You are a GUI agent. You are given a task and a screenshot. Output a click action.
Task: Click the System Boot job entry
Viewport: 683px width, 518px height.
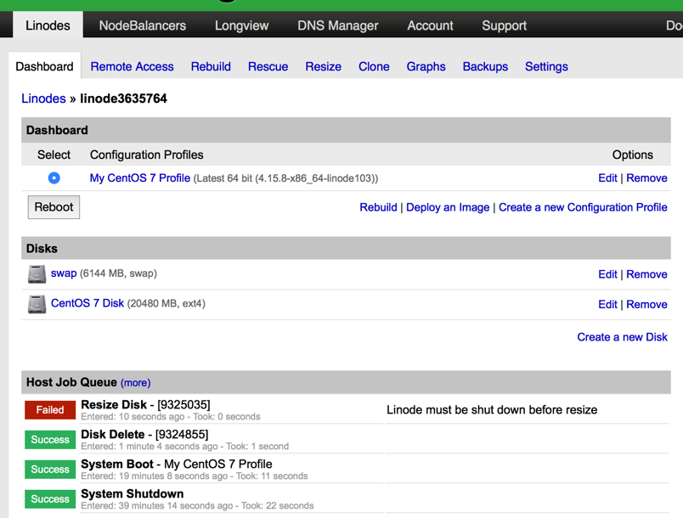(177, 464)
